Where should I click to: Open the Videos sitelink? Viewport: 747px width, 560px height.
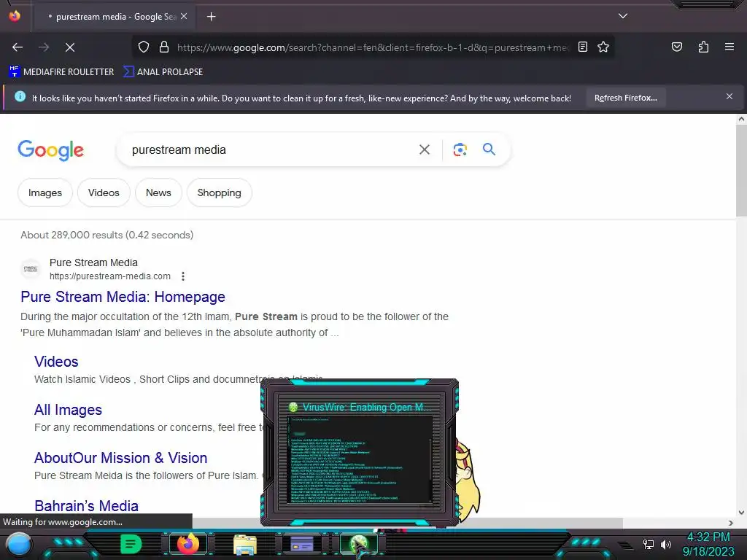[x=56, y=362]
